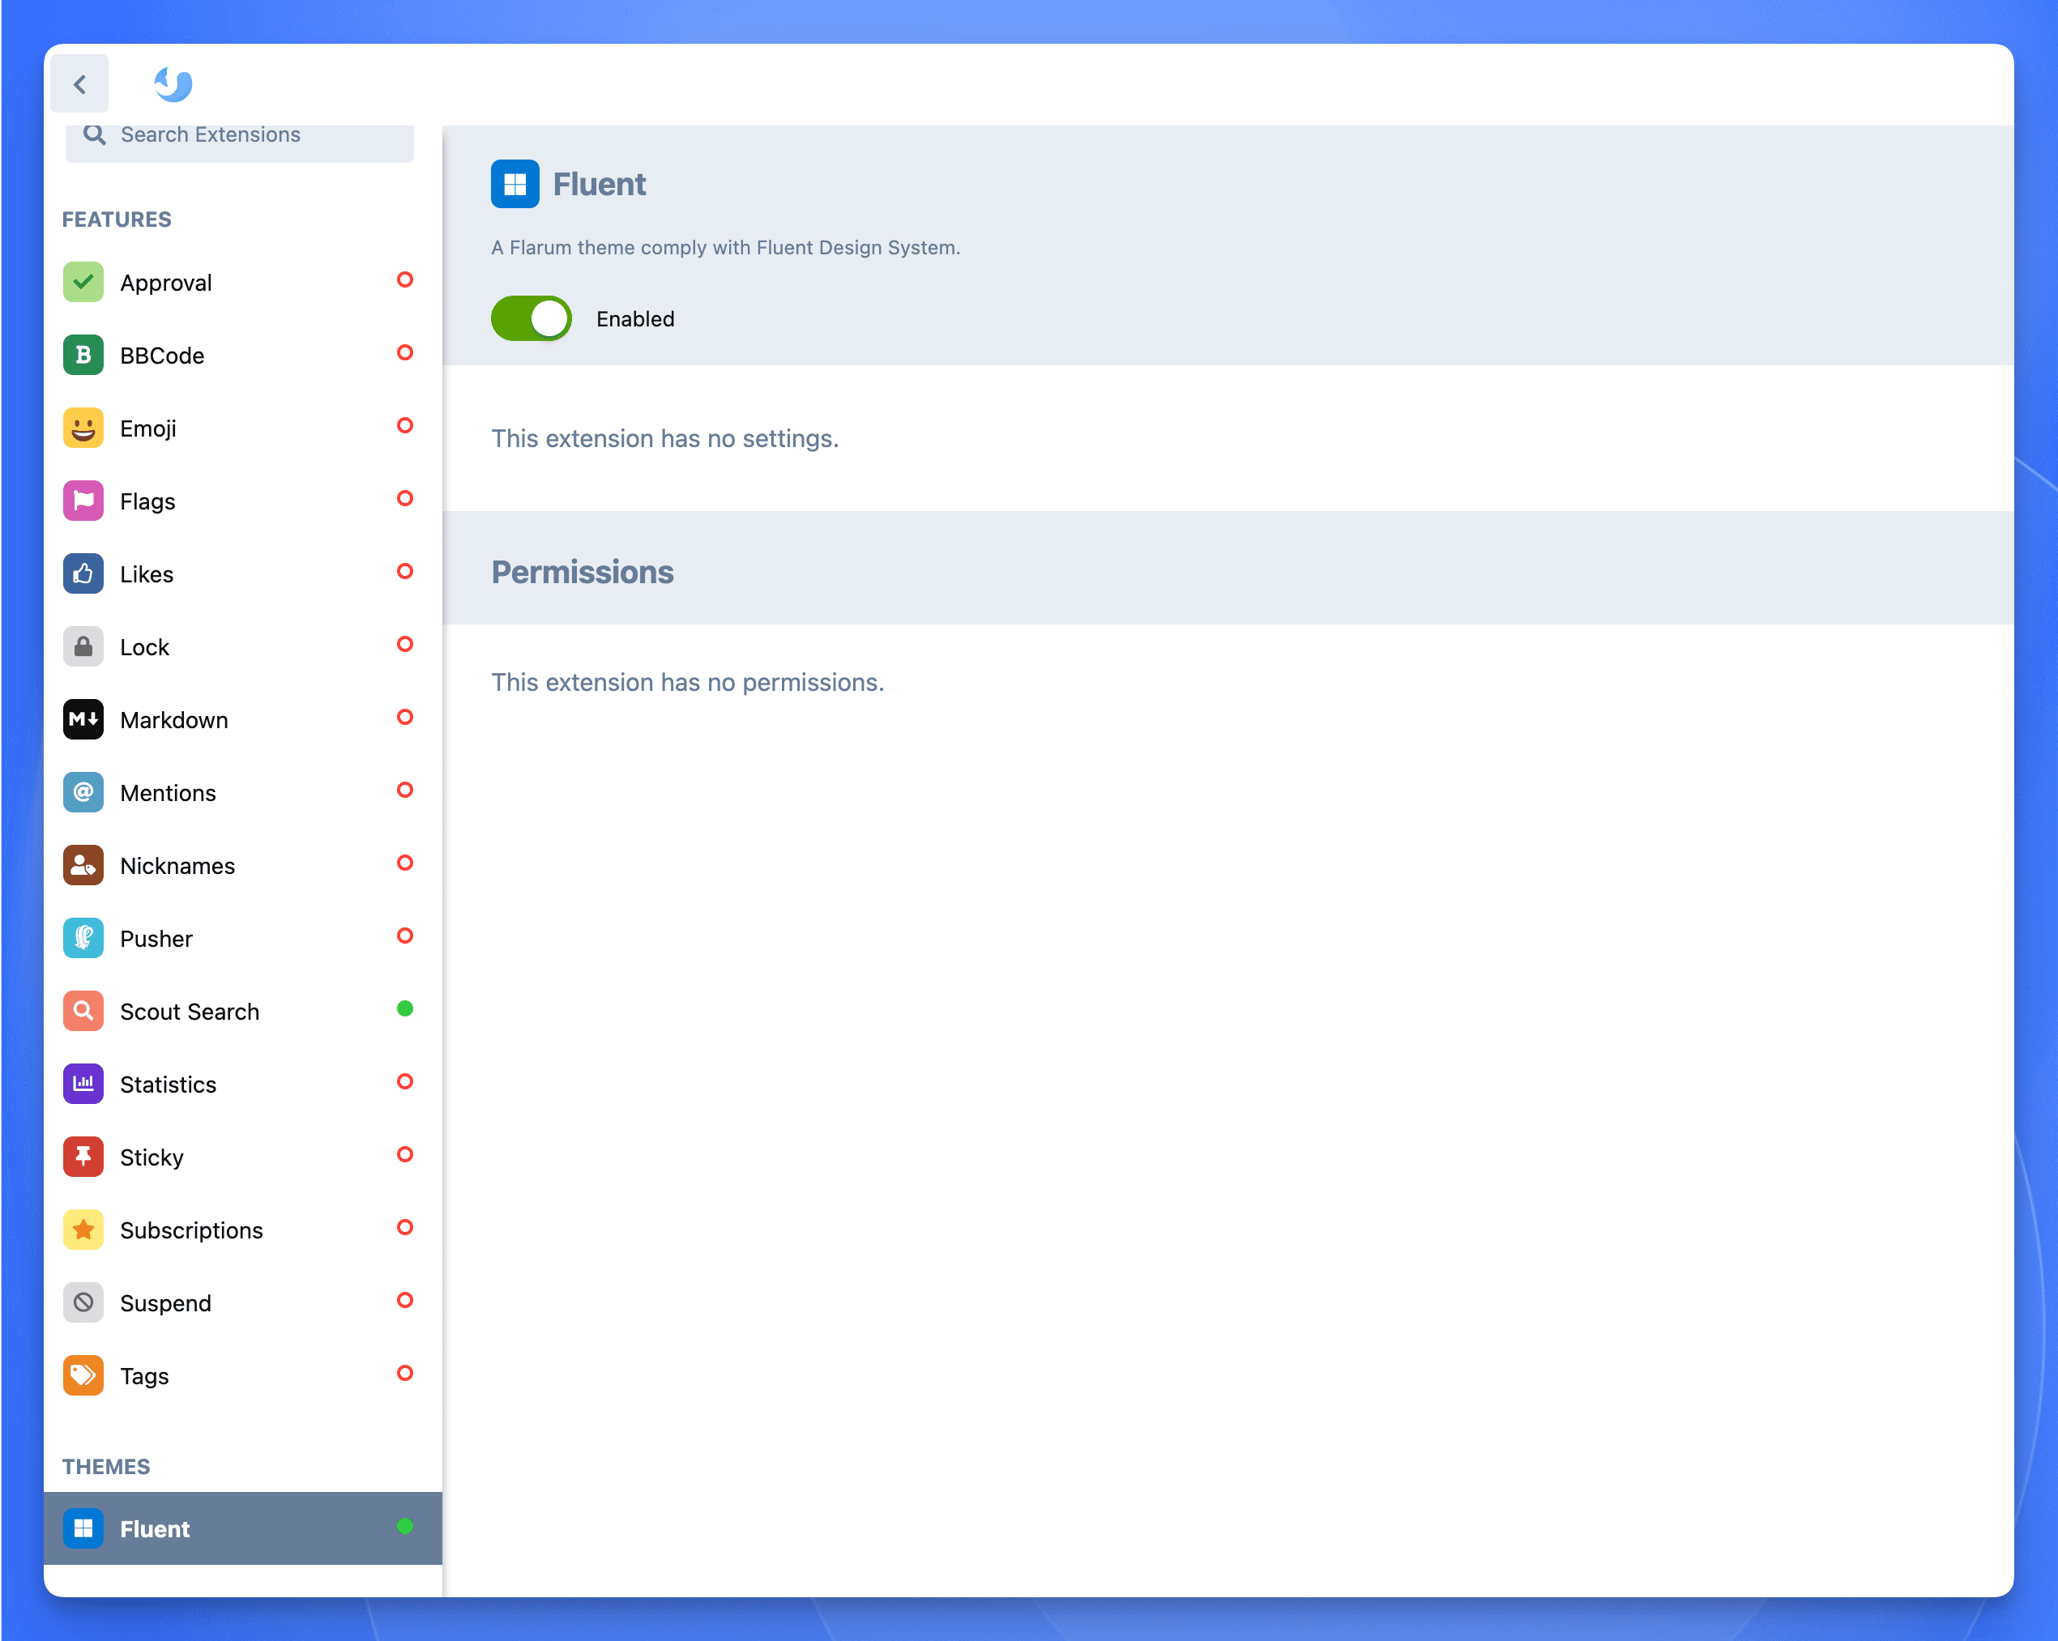Click the Scout Search extension icon
This screenshot has width=2058, height=1641.
point(83,1010)
